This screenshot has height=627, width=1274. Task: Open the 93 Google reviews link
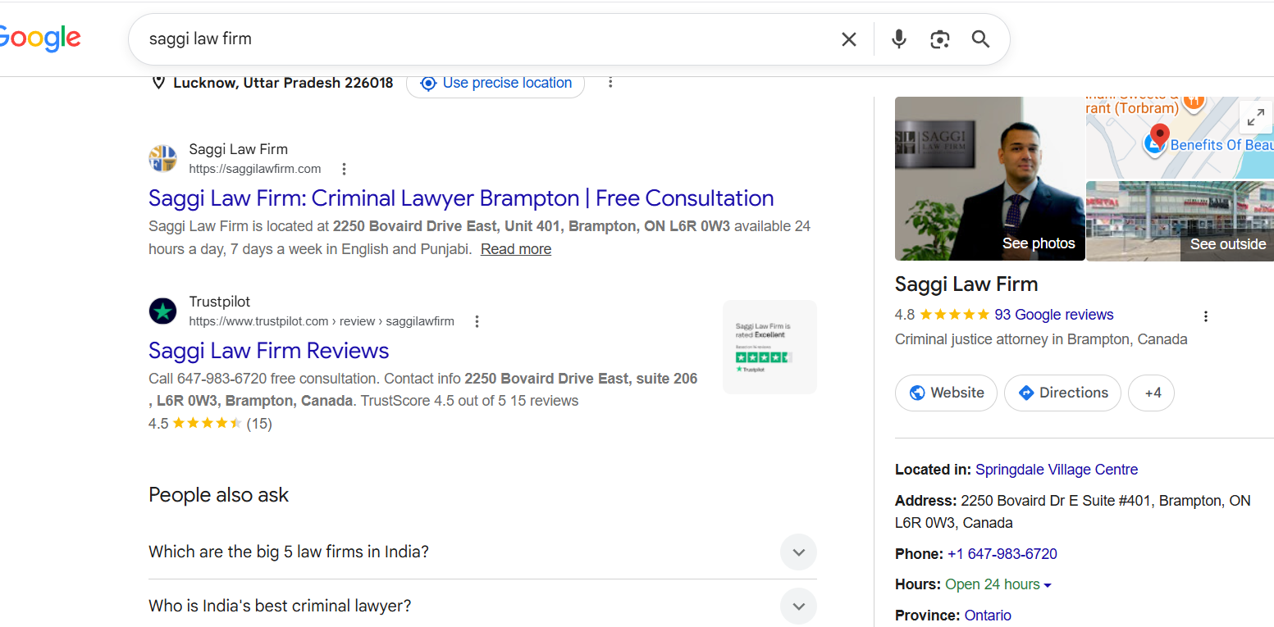pos(1054,315)
